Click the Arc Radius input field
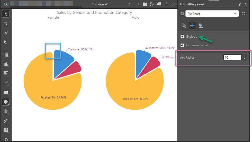This screenshot has height=142, width=252. coord(232,57)
